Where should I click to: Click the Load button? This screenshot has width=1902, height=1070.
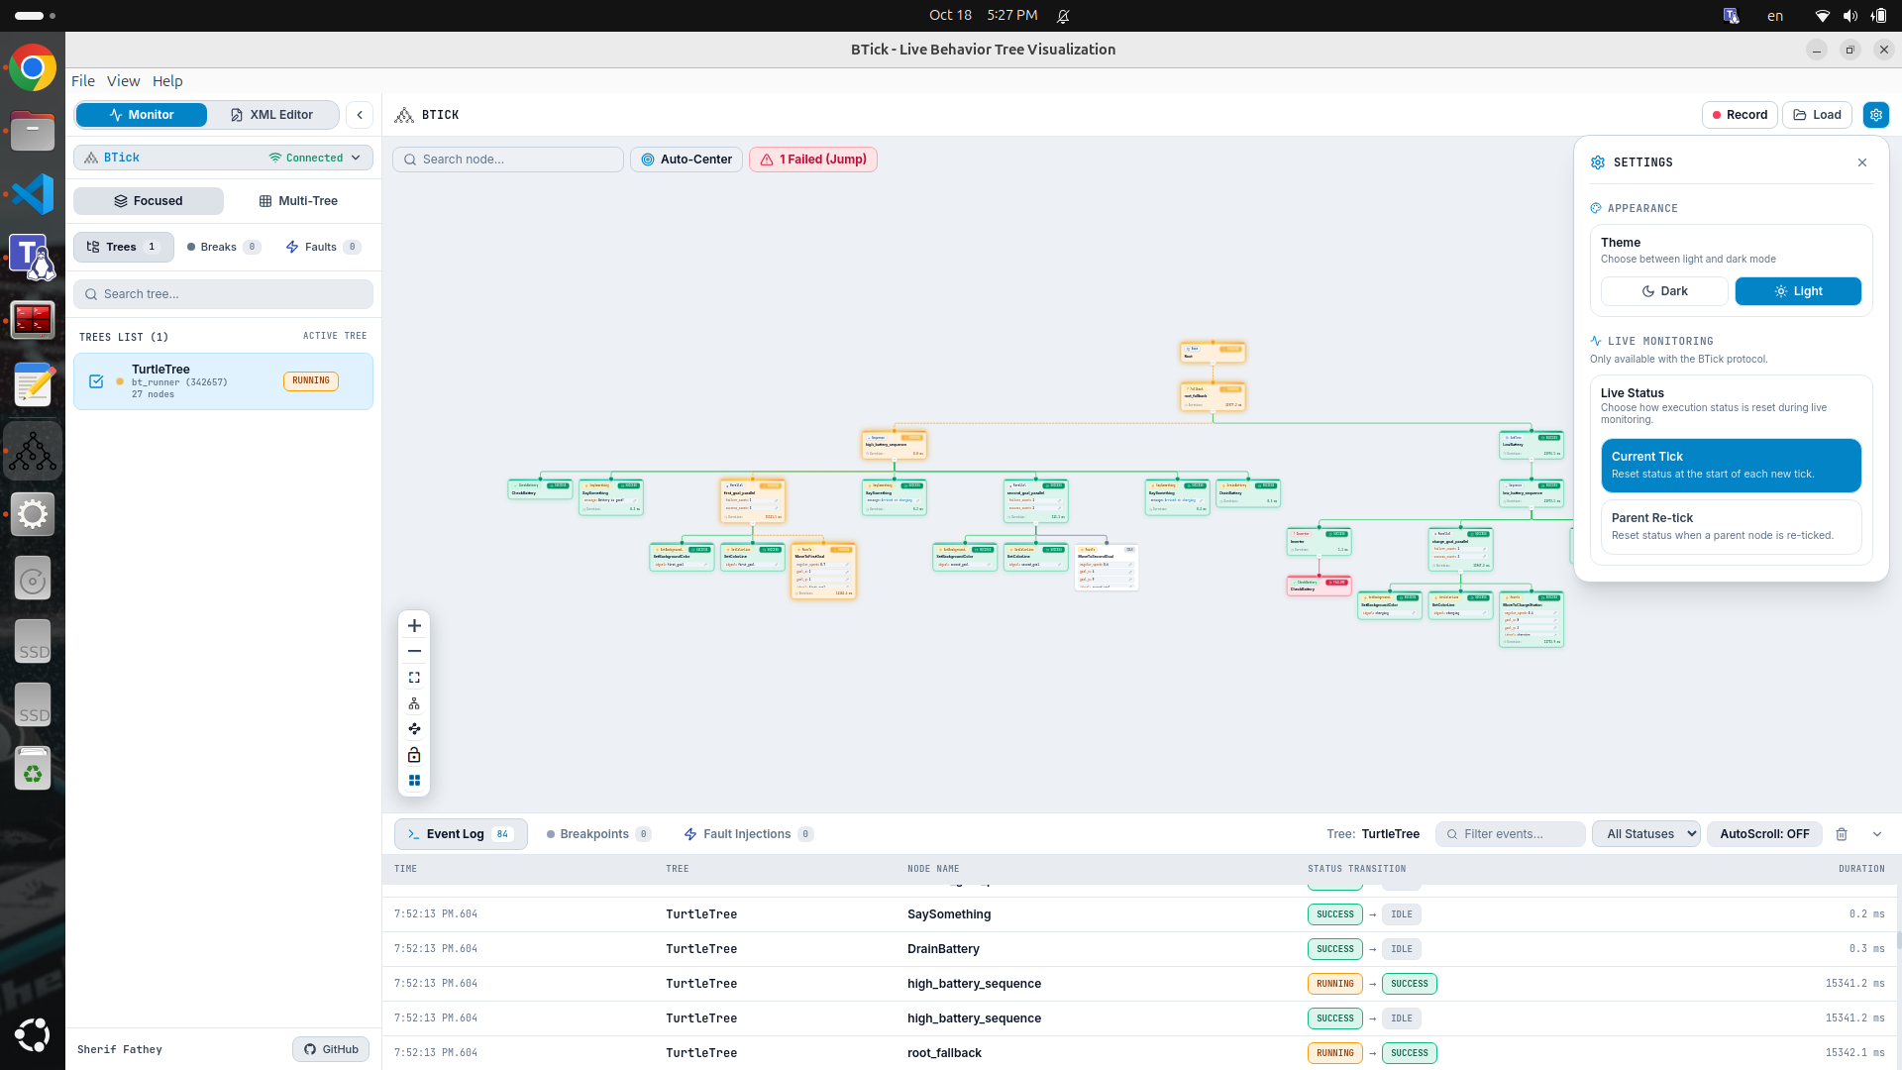pyautogui.click(x=1817, y=115)
